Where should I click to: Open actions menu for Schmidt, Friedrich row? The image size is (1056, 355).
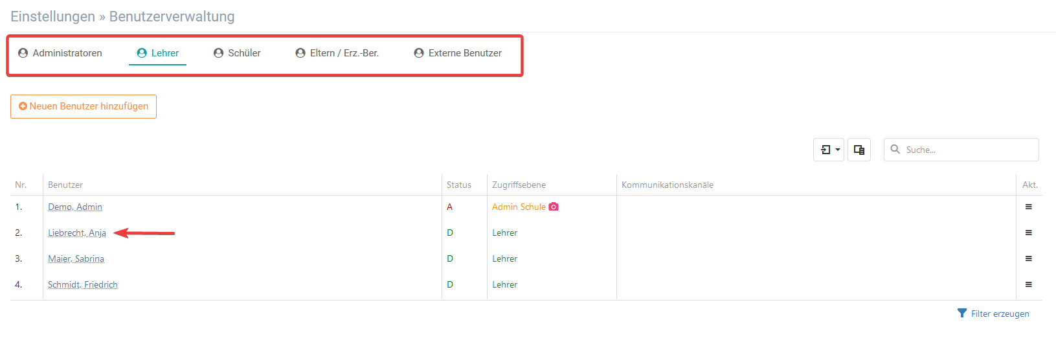1028,284
